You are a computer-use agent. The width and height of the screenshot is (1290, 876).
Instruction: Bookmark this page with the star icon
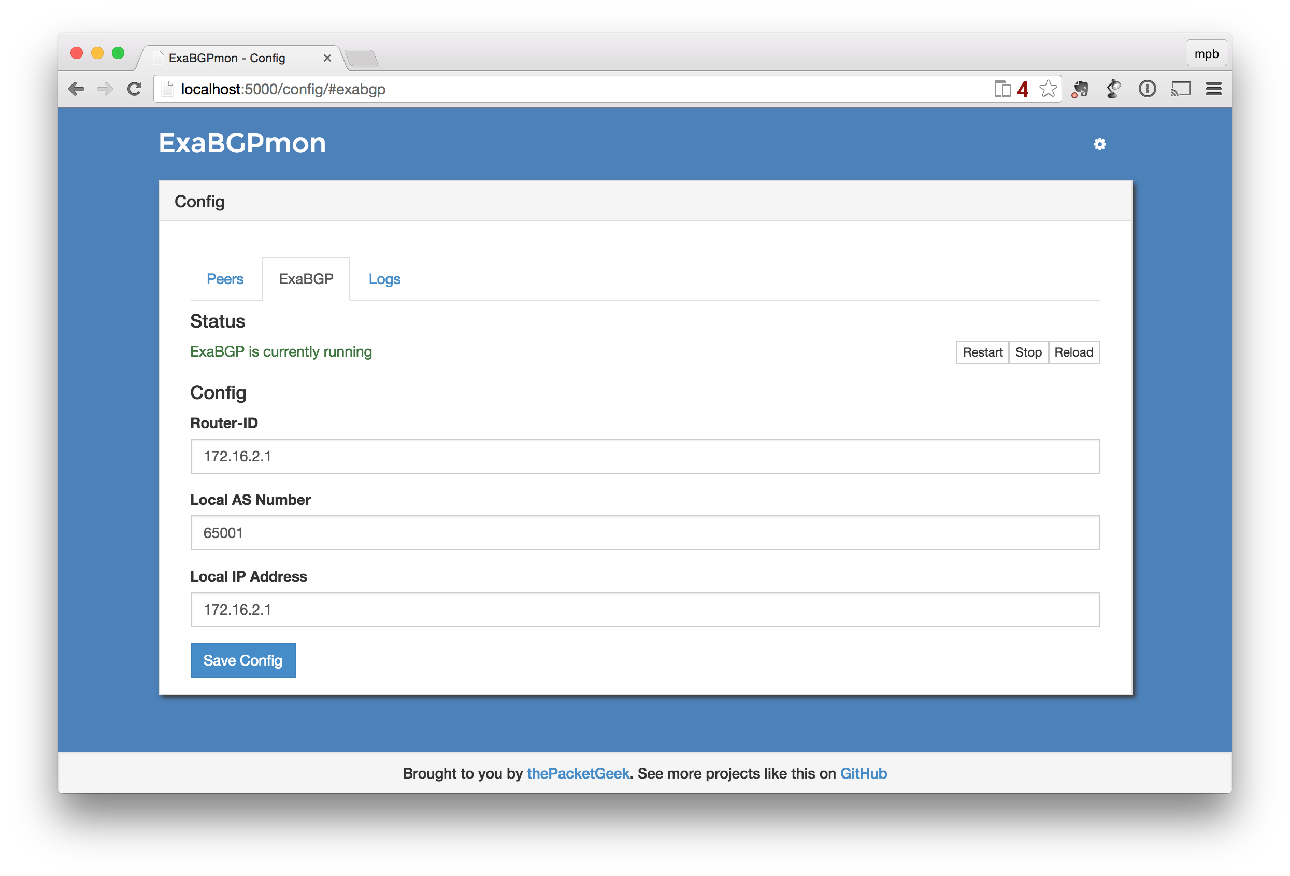point(1048,89)
